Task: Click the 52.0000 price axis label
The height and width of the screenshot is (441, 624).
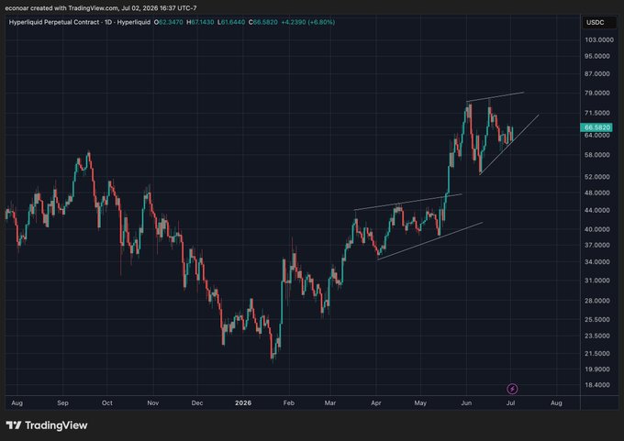Action: pyautogui.click(x=597, y=177)
